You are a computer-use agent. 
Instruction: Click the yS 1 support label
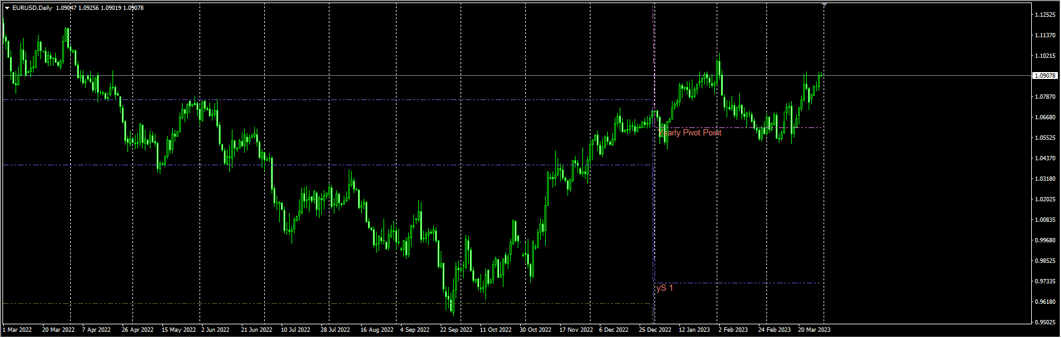[664, 288]
